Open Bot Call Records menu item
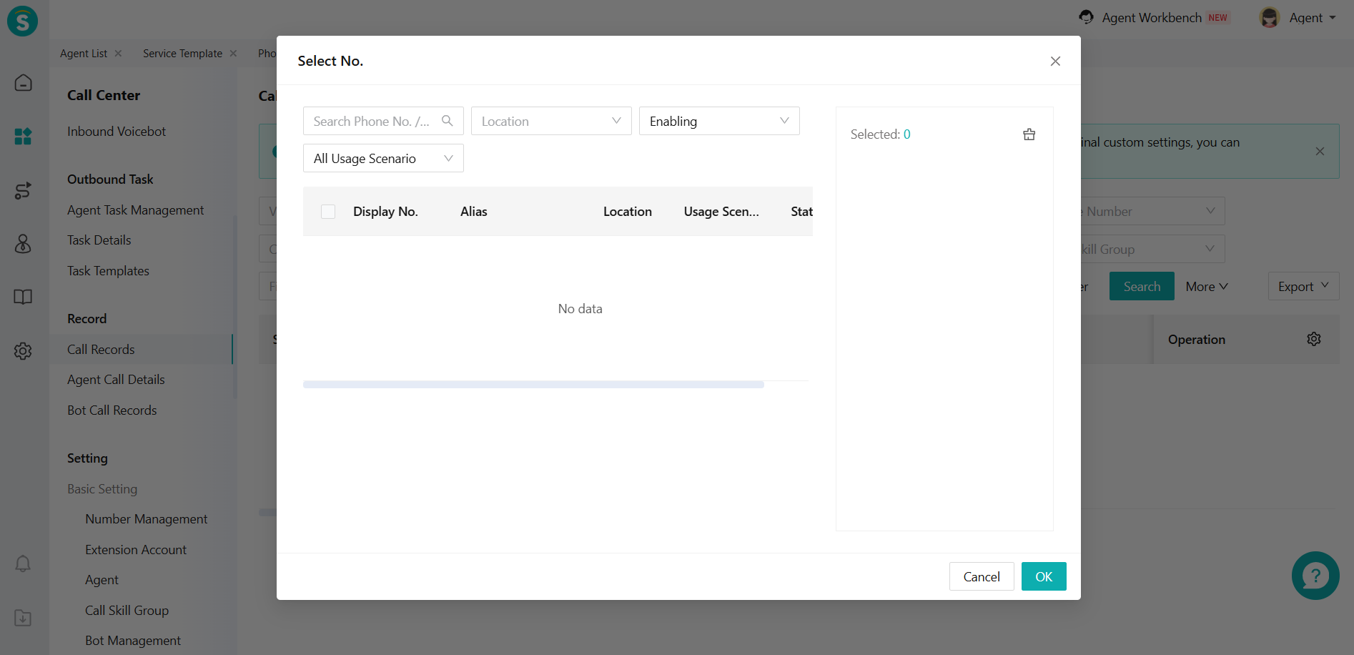Image resolution: width=1354 pixels, height=655 pixels. [x=112, y=410]
